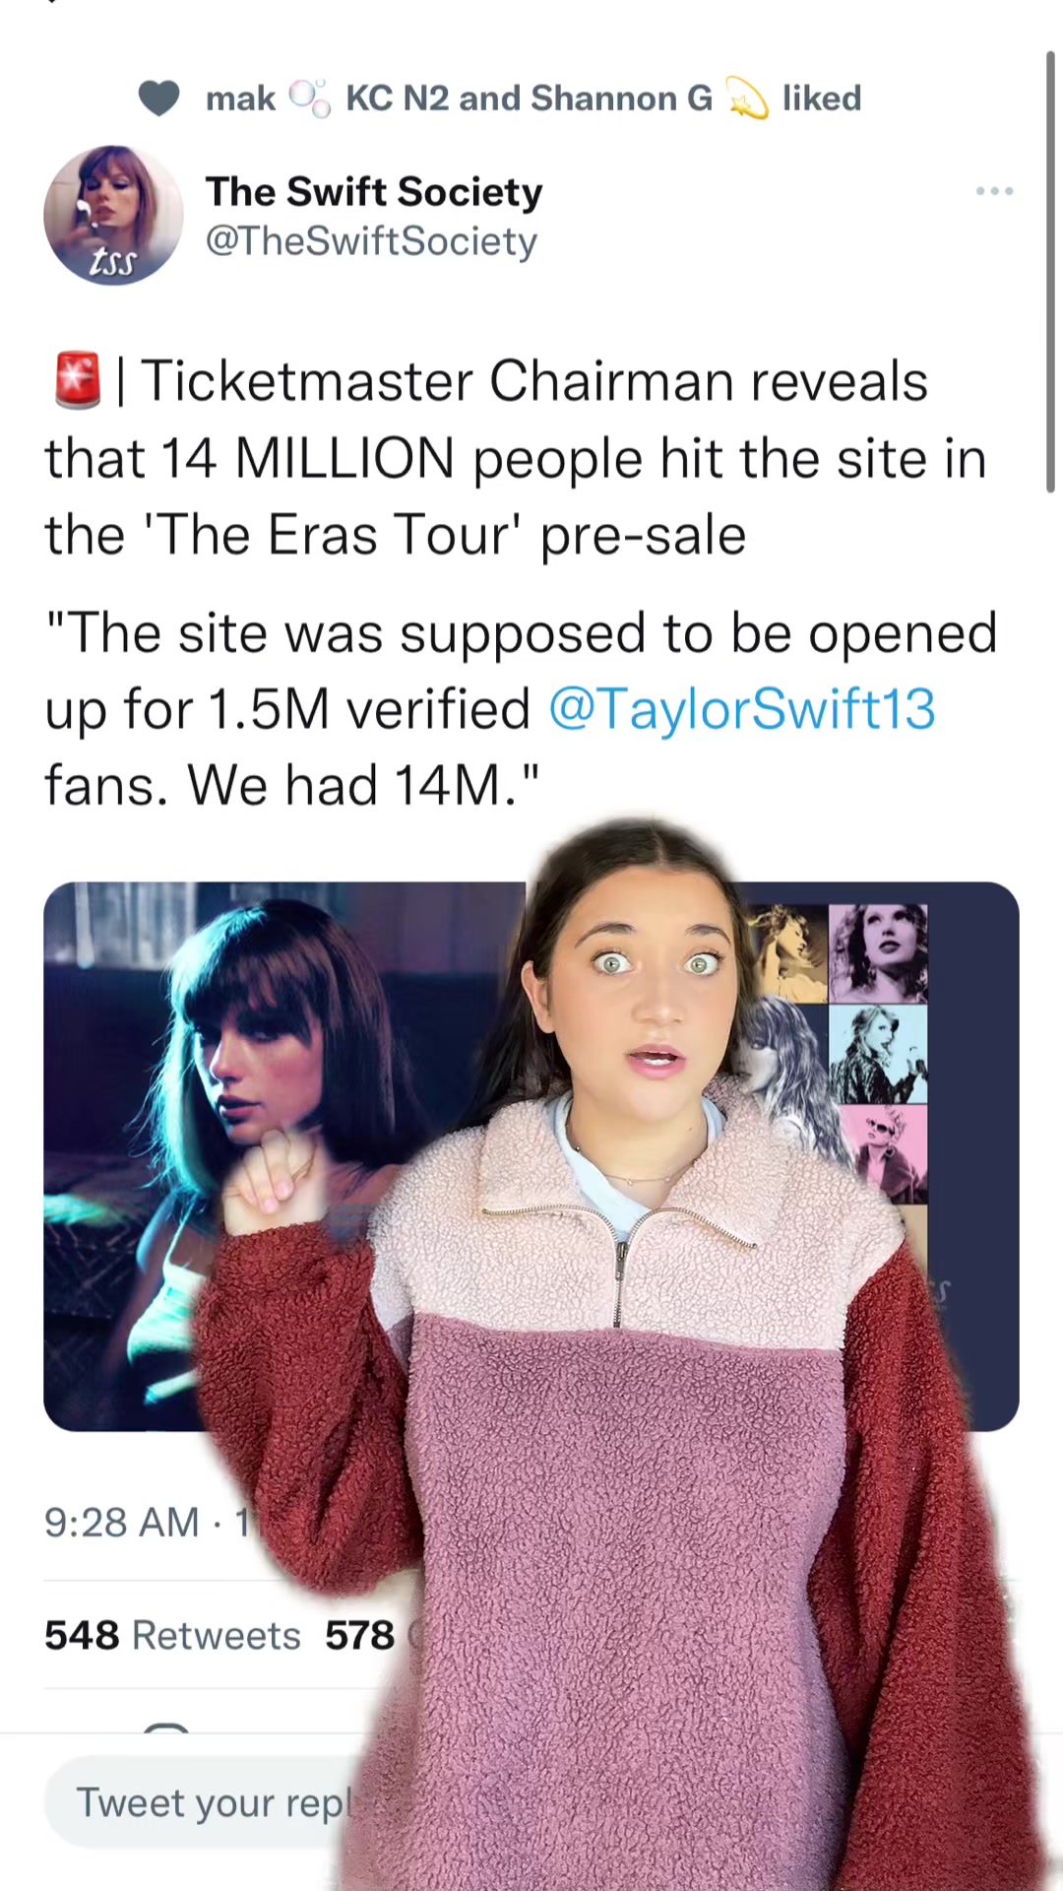Open The Swift Society profile avatar
The image size is (1063, 1891).
pos(113,215)
